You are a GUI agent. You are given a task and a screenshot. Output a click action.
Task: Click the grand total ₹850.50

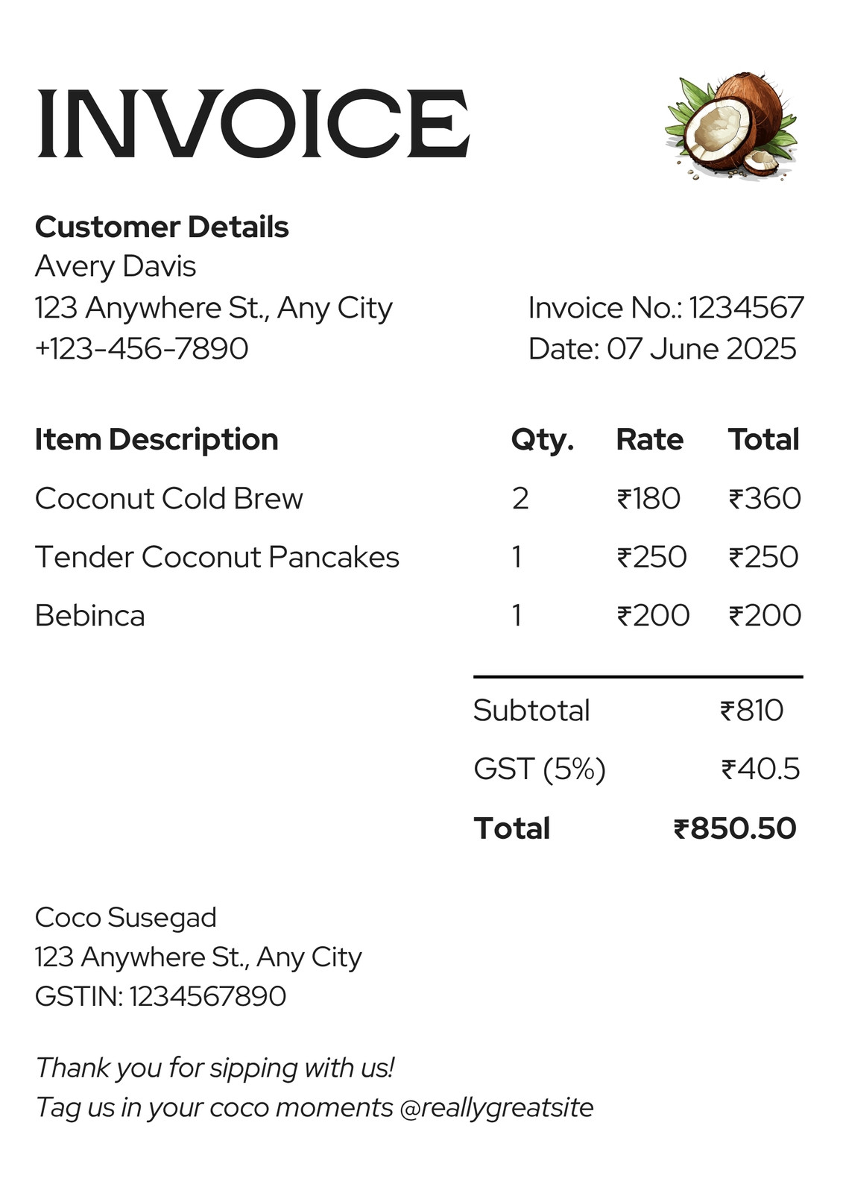735,828
